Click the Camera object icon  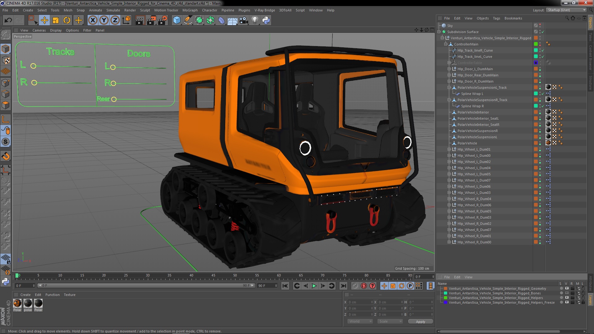pos(244,20)
